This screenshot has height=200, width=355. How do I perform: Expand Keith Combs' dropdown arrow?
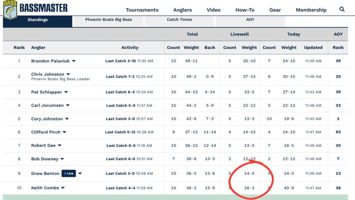pyautogui.click(x=63, y=188)
